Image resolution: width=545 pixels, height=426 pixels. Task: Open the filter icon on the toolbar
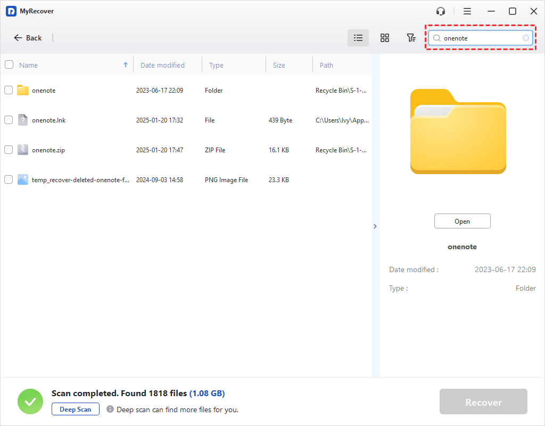[411, 38]
